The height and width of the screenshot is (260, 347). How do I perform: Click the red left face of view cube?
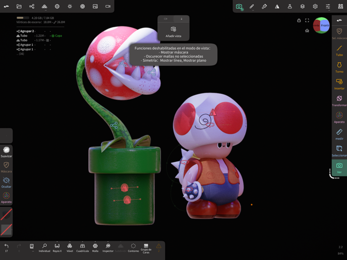click(317, 26)
